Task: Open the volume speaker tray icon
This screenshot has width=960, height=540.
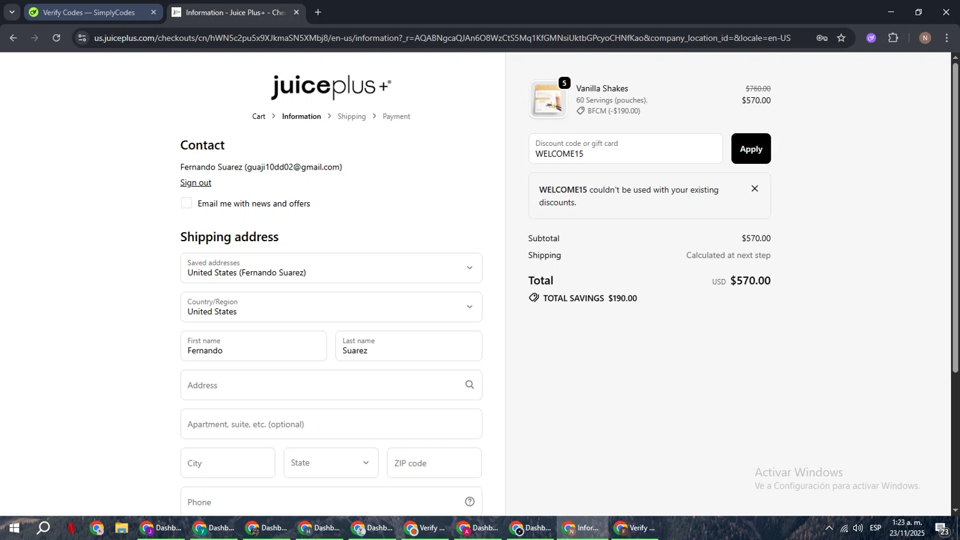Action: click(858, 528)
